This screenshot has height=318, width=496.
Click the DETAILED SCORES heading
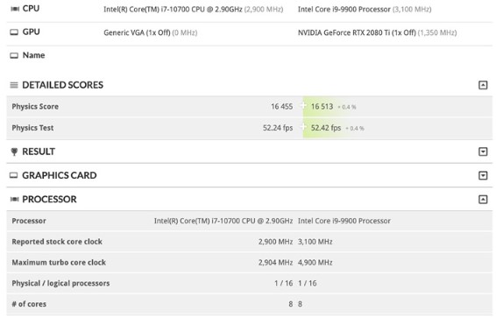click(x=62, y=85)
